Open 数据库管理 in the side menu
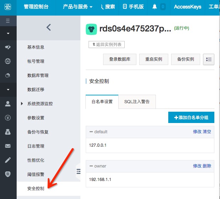 [38, 75]
